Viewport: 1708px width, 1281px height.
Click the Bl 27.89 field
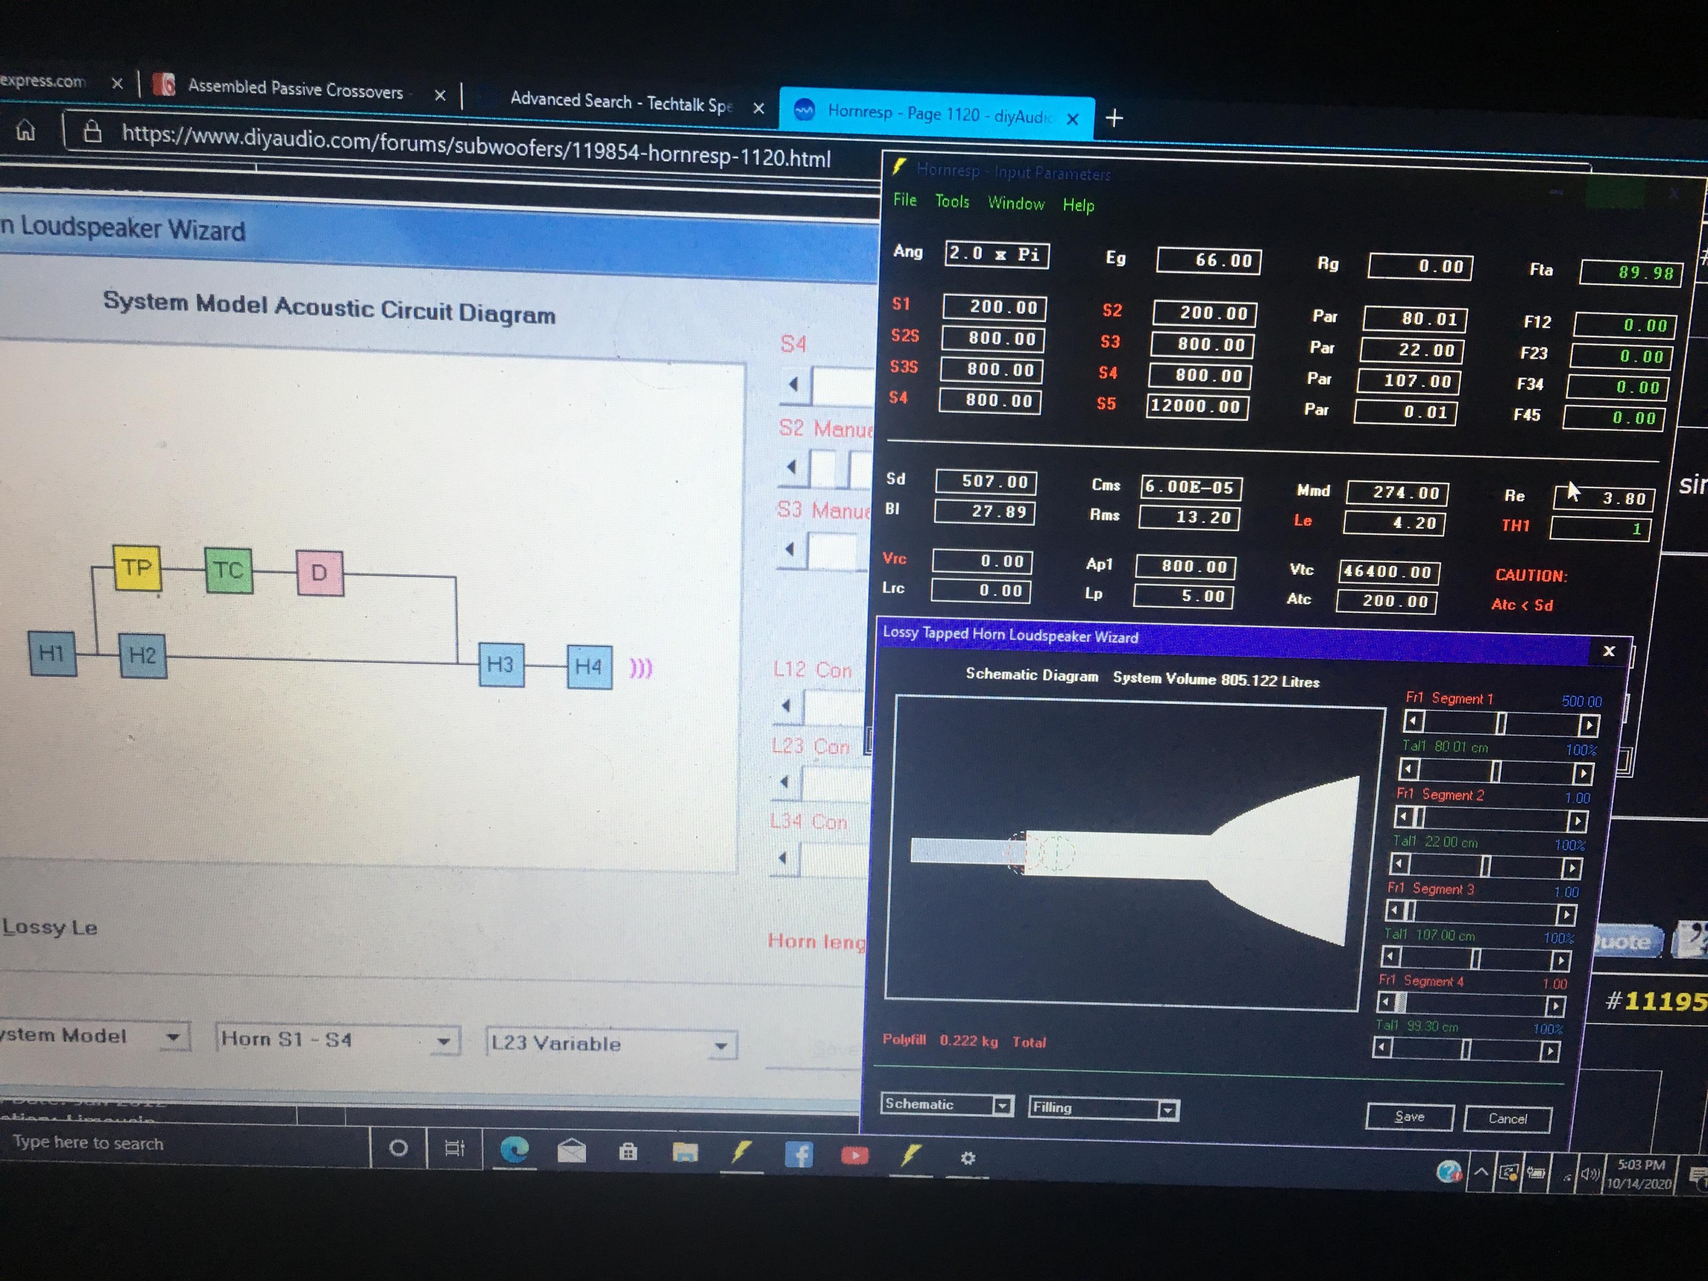(984, 511)
